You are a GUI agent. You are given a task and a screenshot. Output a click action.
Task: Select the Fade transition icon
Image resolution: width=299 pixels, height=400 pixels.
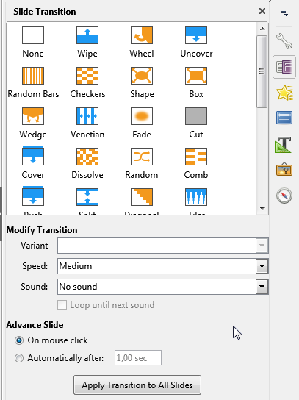tap(142, 116)
